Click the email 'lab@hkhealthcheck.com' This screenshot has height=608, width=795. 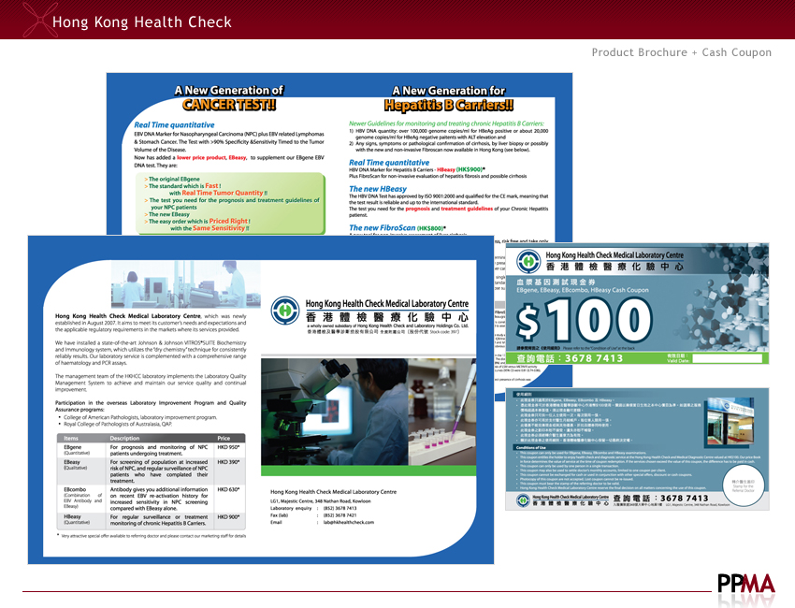pyautogui.click(x=349, y=522)
